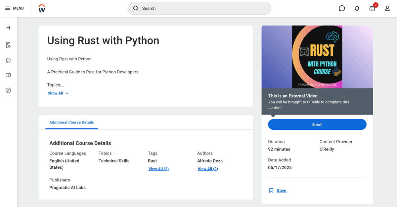This screenshot has height=207, width=397.
Task: Click the course title Using Rust with Python
Action: point(103,40)
